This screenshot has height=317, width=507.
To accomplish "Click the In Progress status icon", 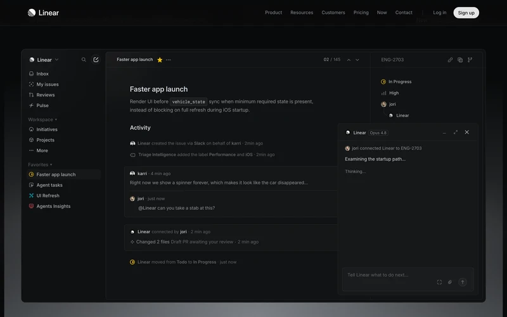I will (x=383, y=82).
